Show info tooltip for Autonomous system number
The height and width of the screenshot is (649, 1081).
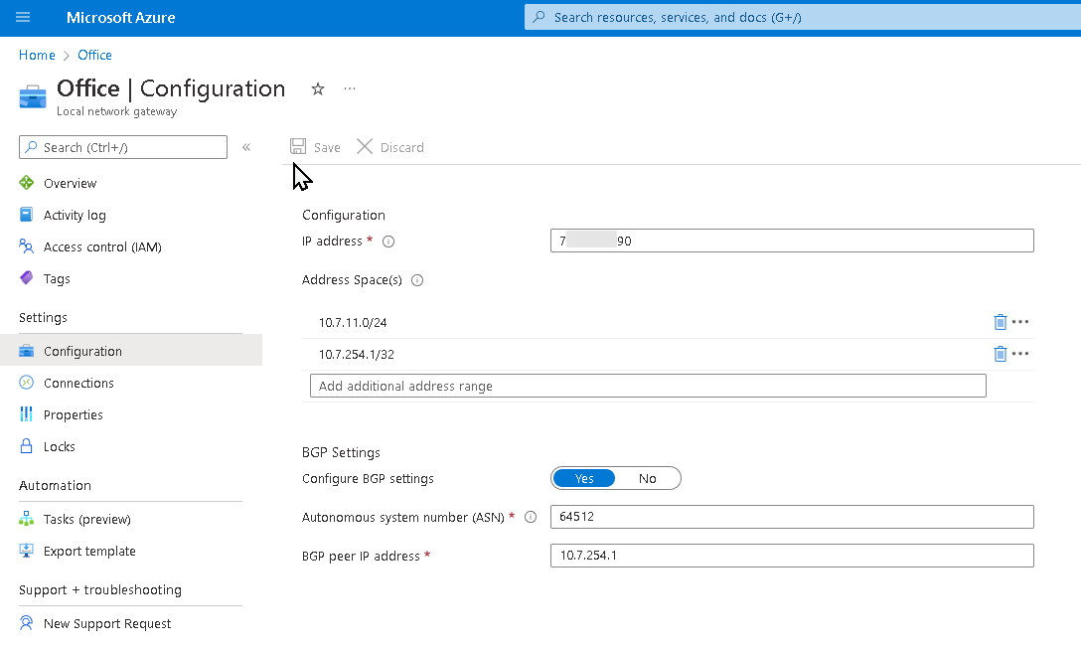pos(531,517)
